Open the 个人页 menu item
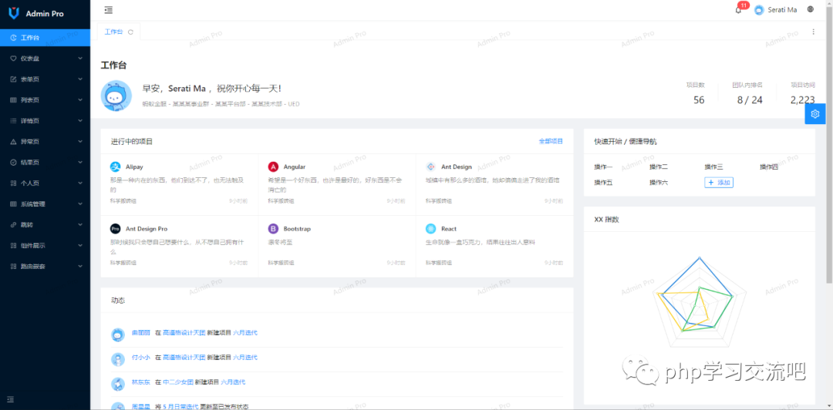833x410 pixels. 46,183
